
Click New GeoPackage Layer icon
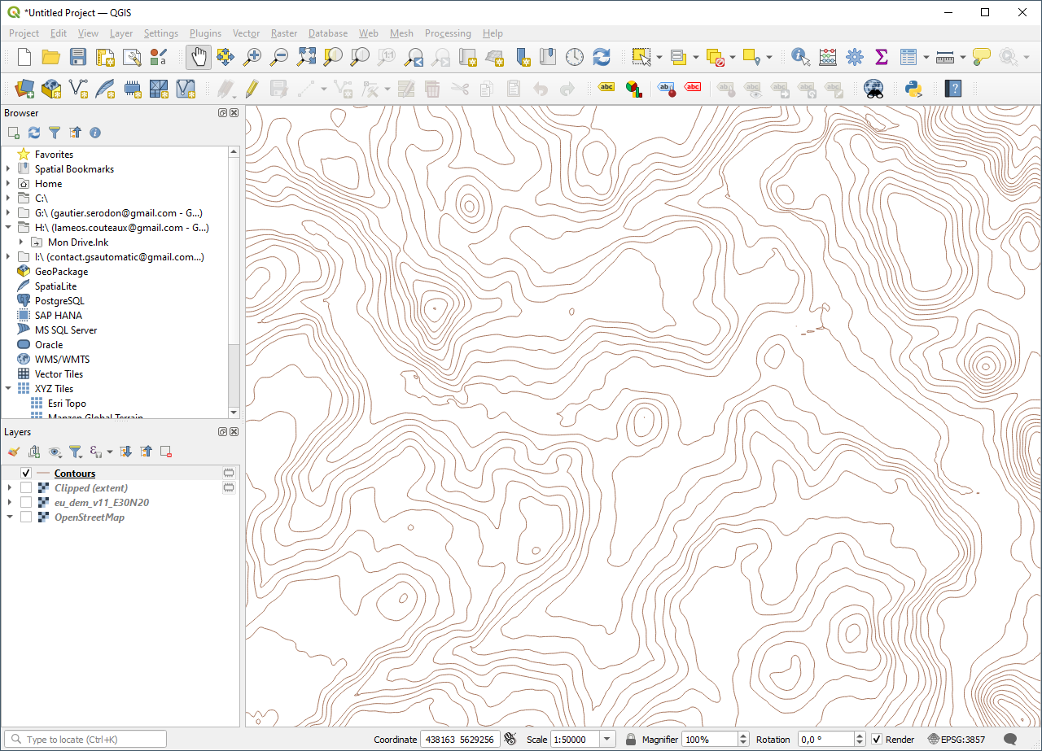[x=51, y=88]
